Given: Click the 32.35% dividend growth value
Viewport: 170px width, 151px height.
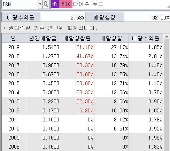Looking at the screenshot, I should [85, 102].
